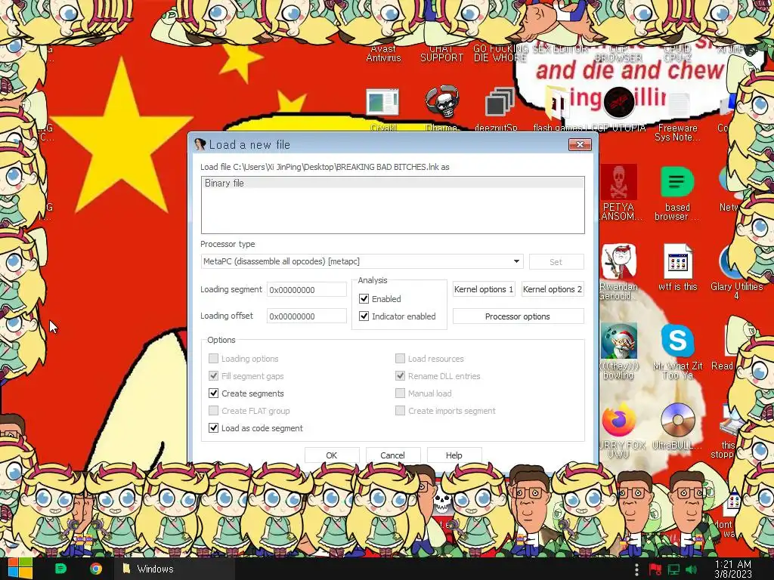The width and height of the screenshot is (774, 580).
Task: Launch the Firefox desktop icon
Action: point(618,420)
